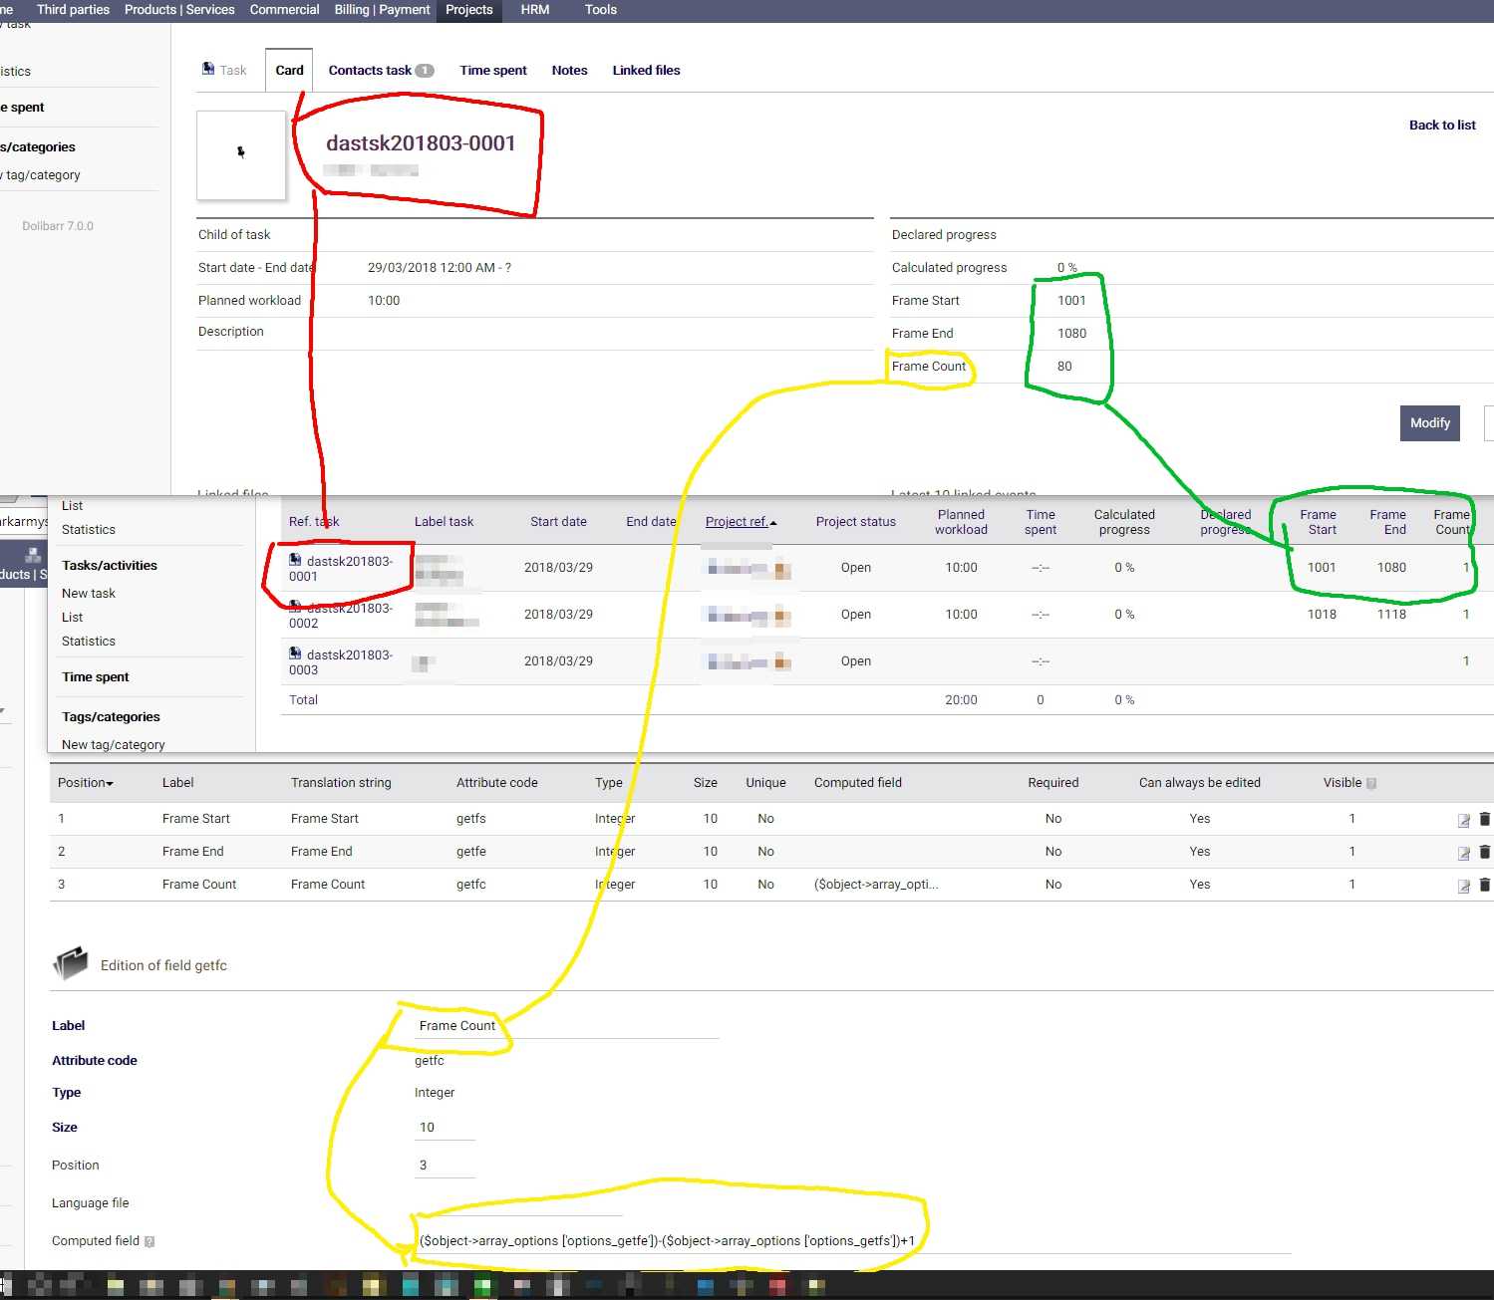Open task dastsk201803-0003 link
The height and width of the screenshot is (1300, 1494).
(x=341, y=662)
